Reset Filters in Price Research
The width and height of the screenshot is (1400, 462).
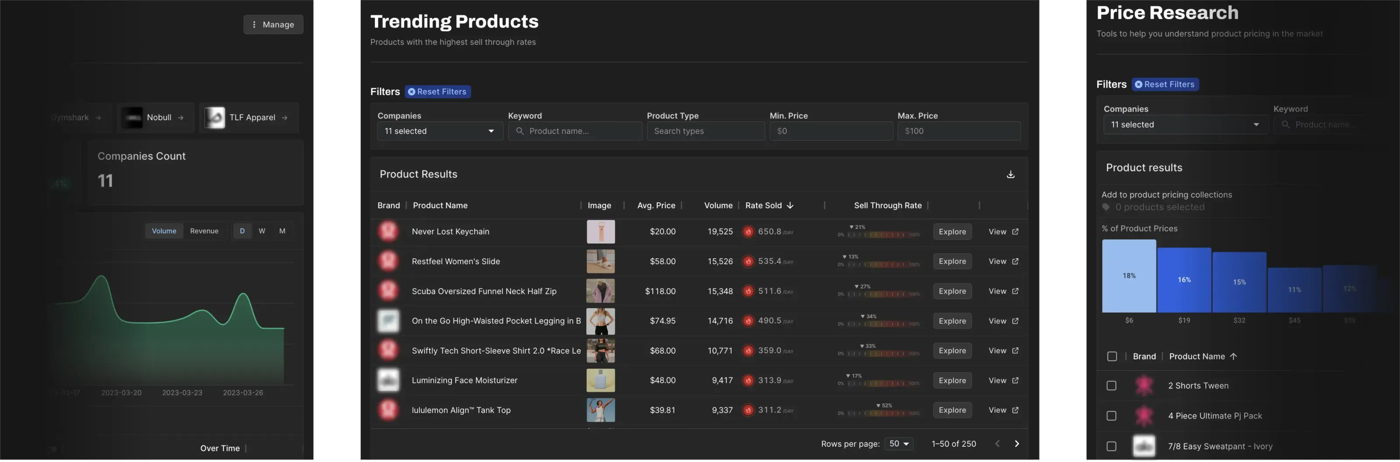[1165, 85]
